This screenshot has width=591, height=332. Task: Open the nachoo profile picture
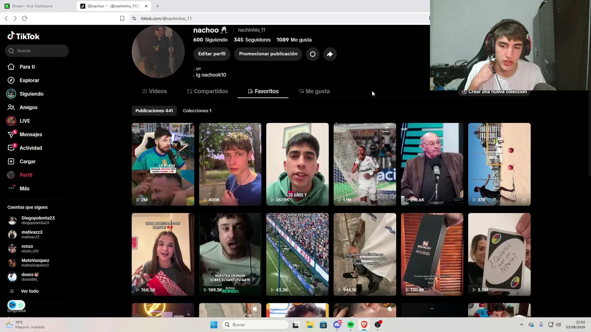(158, 51)
